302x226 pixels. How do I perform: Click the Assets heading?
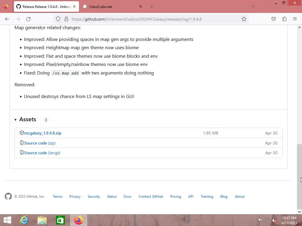point(28,119)
